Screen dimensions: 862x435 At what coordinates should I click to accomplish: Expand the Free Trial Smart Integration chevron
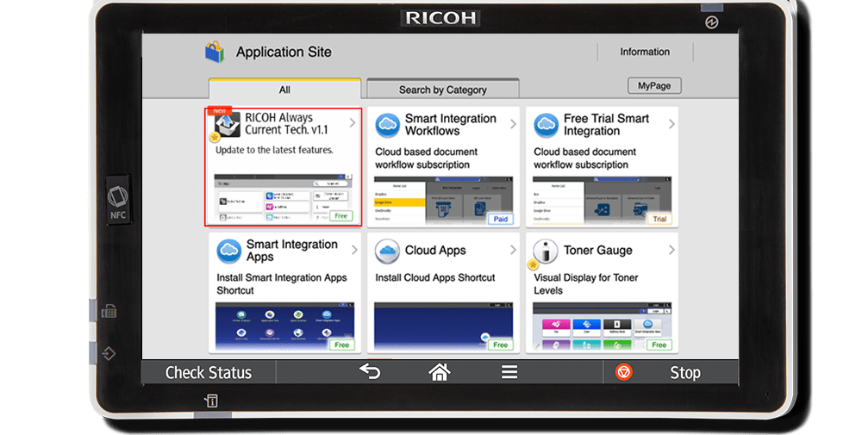coord(671,124)
